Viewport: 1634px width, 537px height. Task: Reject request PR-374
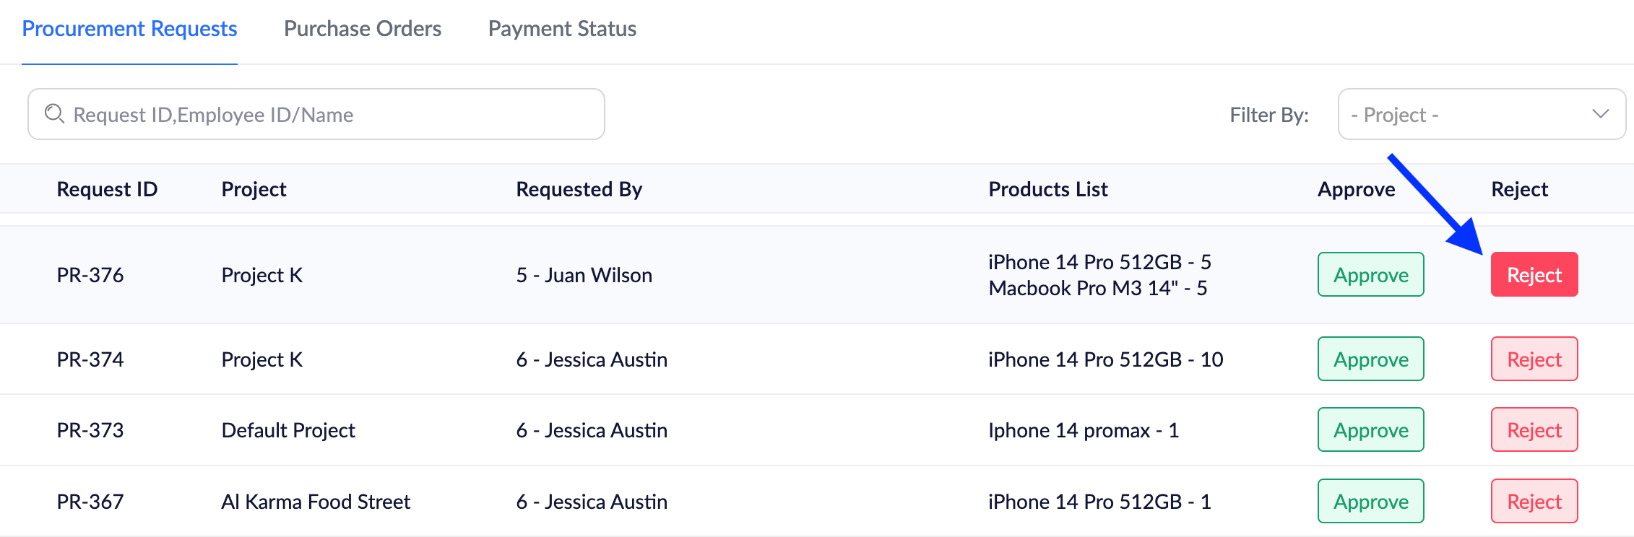tap(1534, 359)
